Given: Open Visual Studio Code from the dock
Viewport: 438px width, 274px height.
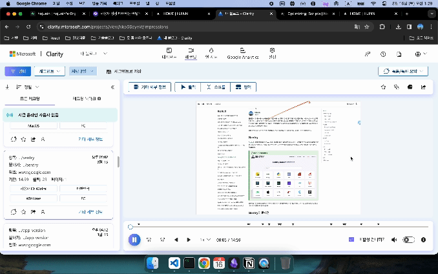Looking at the screenshot, I should point(174,263).
